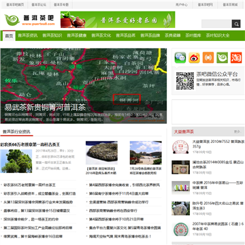
Task: Open list item 从第13届深圳茶博会
Action: tap(38, 202)
